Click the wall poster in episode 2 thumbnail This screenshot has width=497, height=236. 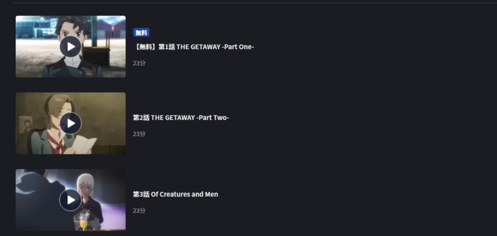(25, 124)
